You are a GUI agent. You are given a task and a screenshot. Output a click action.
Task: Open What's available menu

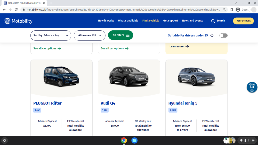[x=128, y=21]
